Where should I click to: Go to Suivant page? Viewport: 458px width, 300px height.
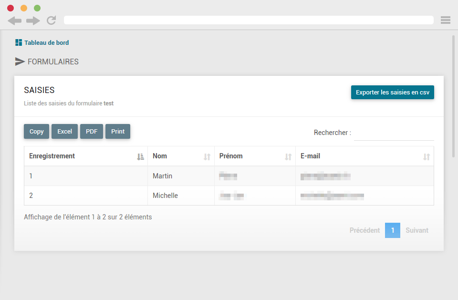[x=417, y=230]
